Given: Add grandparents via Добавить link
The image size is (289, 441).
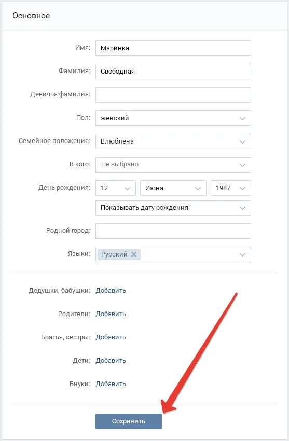Looking at the screenshot, I should (x=111, y=291).
